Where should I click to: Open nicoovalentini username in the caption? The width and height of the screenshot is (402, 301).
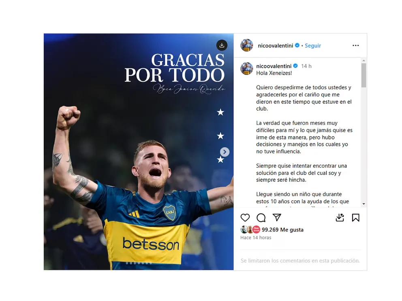point(274,66)
